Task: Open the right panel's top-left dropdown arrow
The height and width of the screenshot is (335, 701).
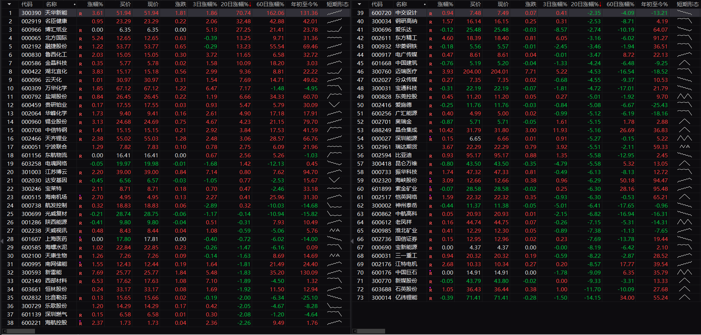Action: [359, 4]
